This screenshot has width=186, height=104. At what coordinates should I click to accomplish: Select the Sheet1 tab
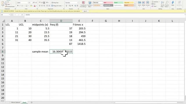click(x=24, y=103)
